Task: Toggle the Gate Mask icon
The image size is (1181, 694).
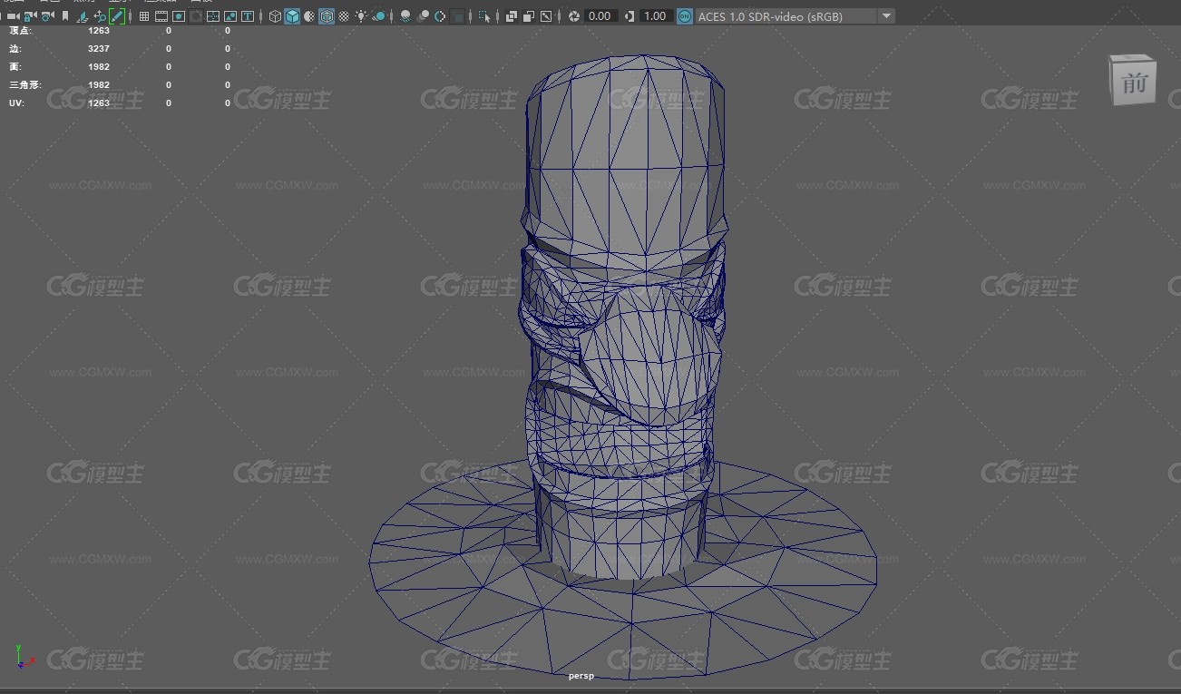Action: tap(196, 16)
